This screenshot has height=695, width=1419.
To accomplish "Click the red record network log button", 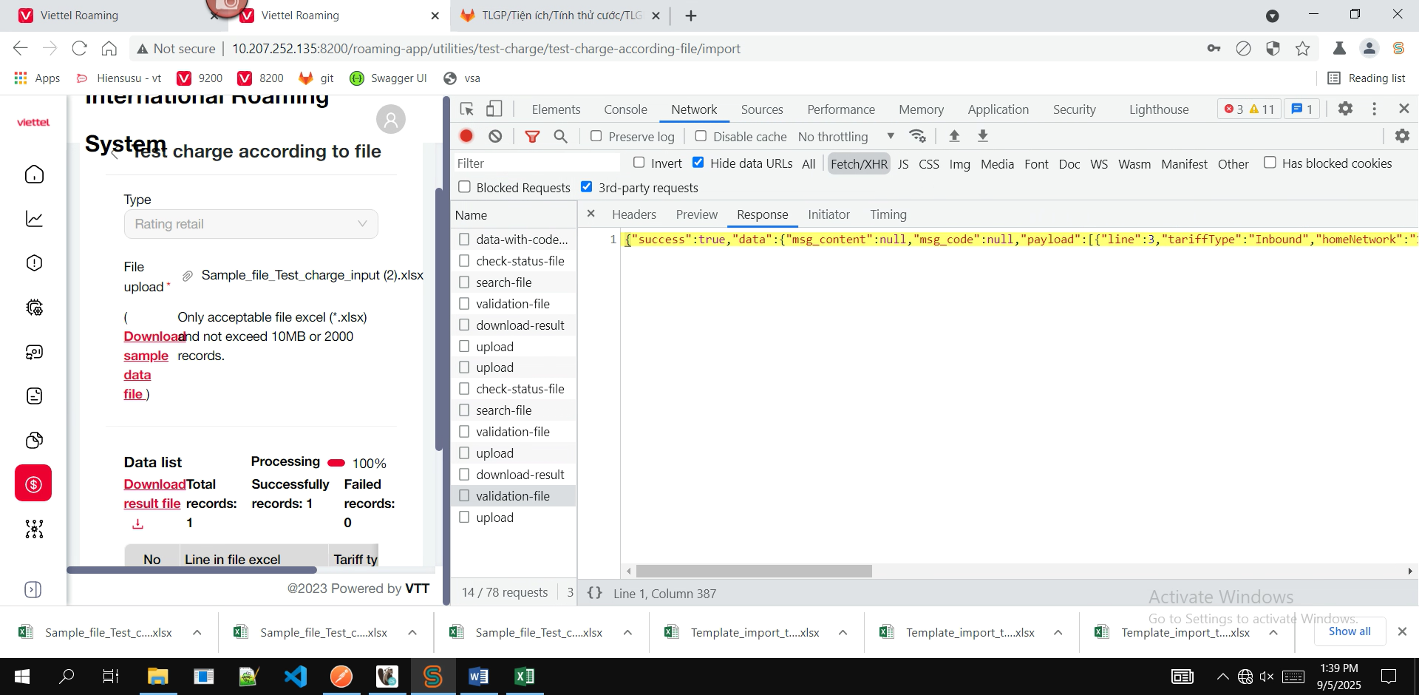I will [x=466, y=136].
